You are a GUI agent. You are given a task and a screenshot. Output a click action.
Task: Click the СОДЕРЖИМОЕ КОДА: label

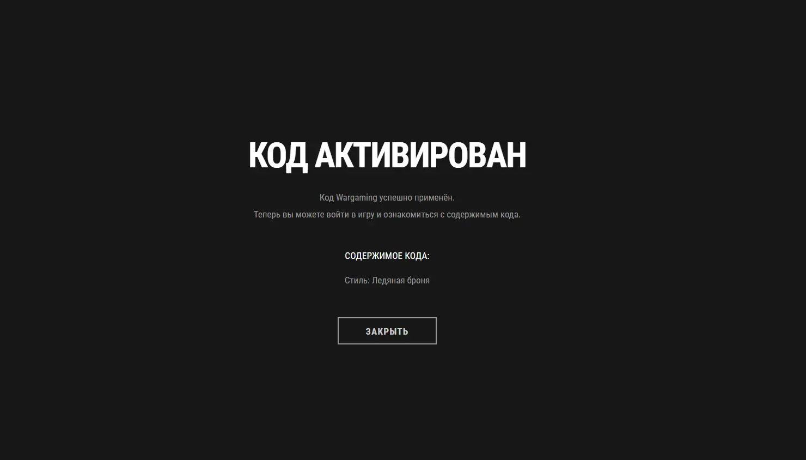click(x=387, y=256)
